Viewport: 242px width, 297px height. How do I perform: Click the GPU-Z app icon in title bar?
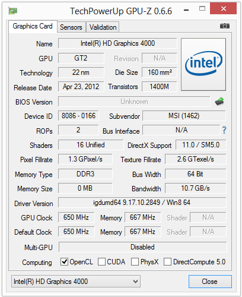click(x=13, y=11)
